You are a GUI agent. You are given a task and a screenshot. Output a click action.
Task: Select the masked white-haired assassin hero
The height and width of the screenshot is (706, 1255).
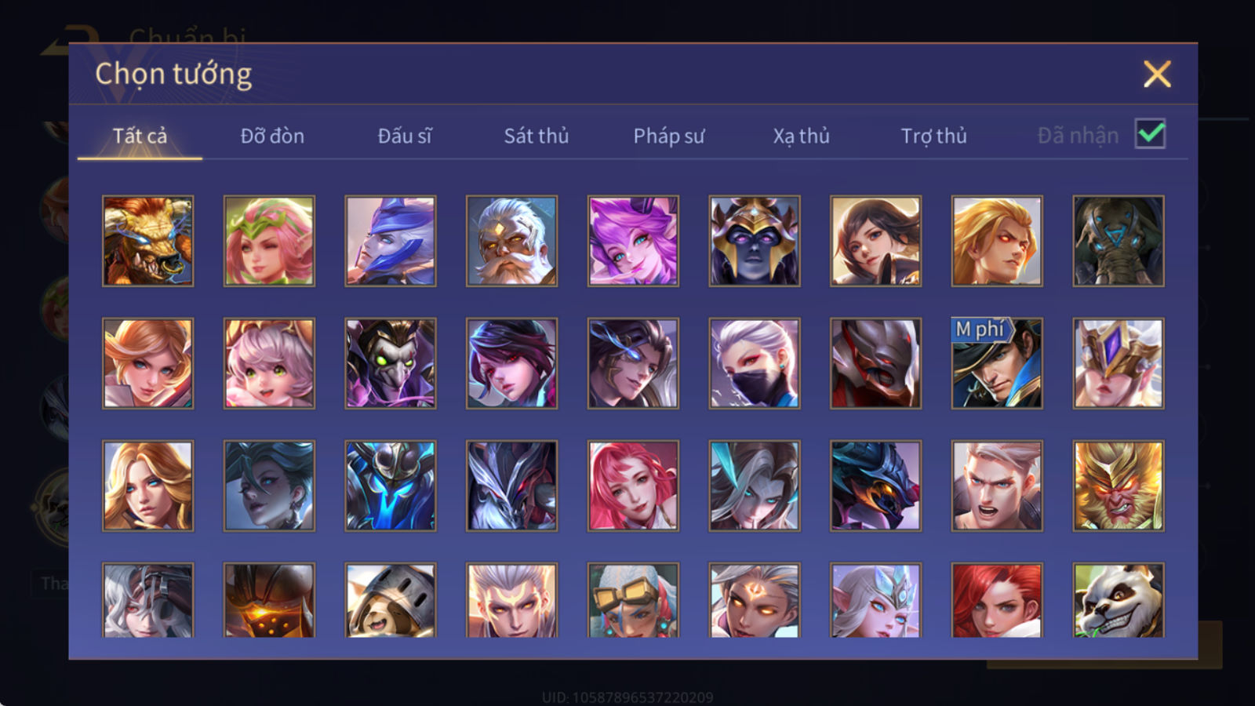755,363
